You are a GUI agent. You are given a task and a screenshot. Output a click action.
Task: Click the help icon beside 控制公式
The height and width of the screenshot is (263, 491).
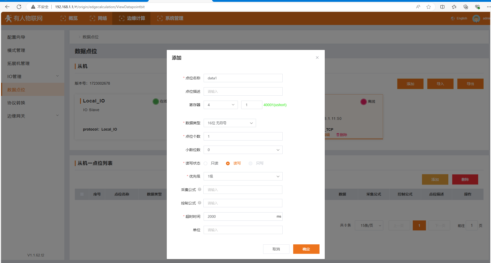pos(199,203)
